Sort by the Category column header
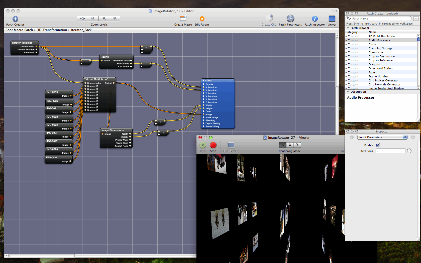Screen dimensions: 421x263 356,32
